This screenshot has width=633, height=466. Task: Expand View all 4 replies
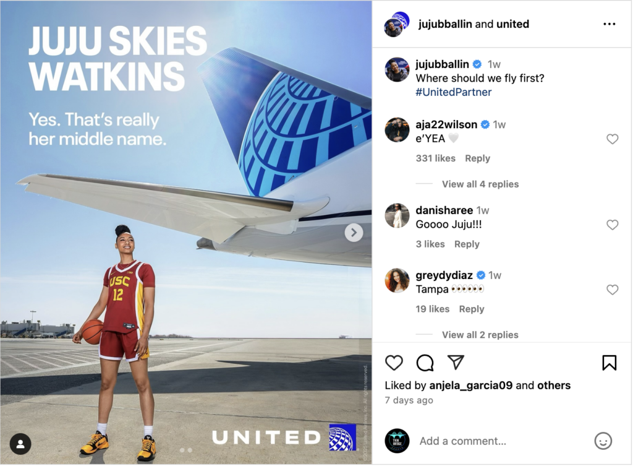tap(480, 184)
